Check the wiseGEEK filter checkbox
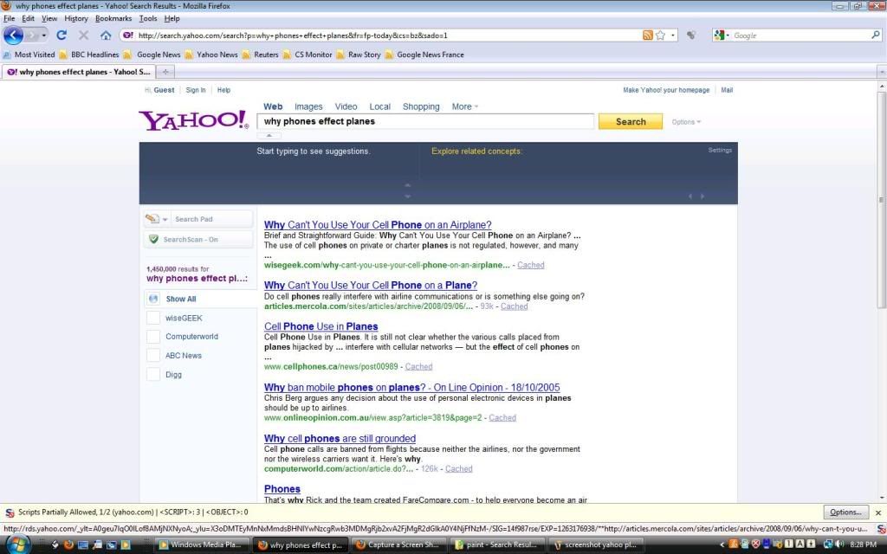887x554 pixels. click(x=153, y=318)
